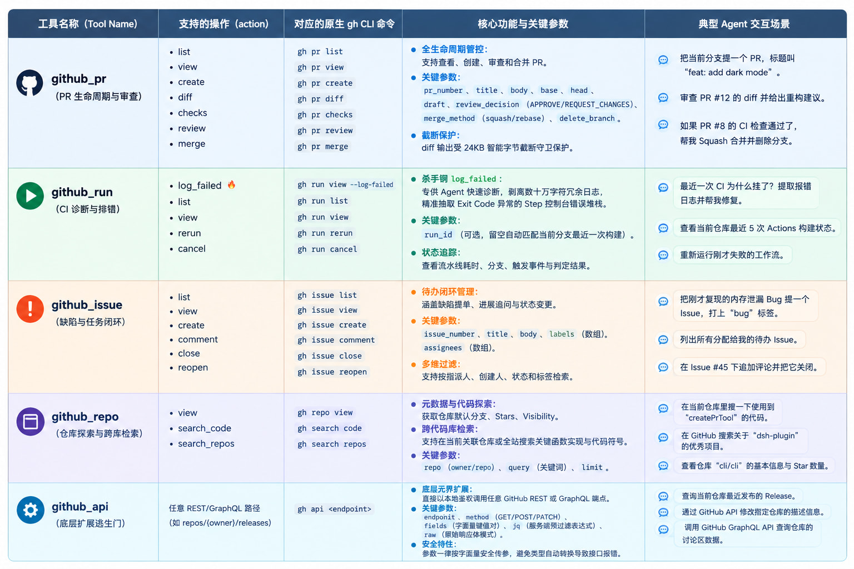Select the "merge_method" parameter chip
Viewport: 854px width, 569px height.
[449, 118]
